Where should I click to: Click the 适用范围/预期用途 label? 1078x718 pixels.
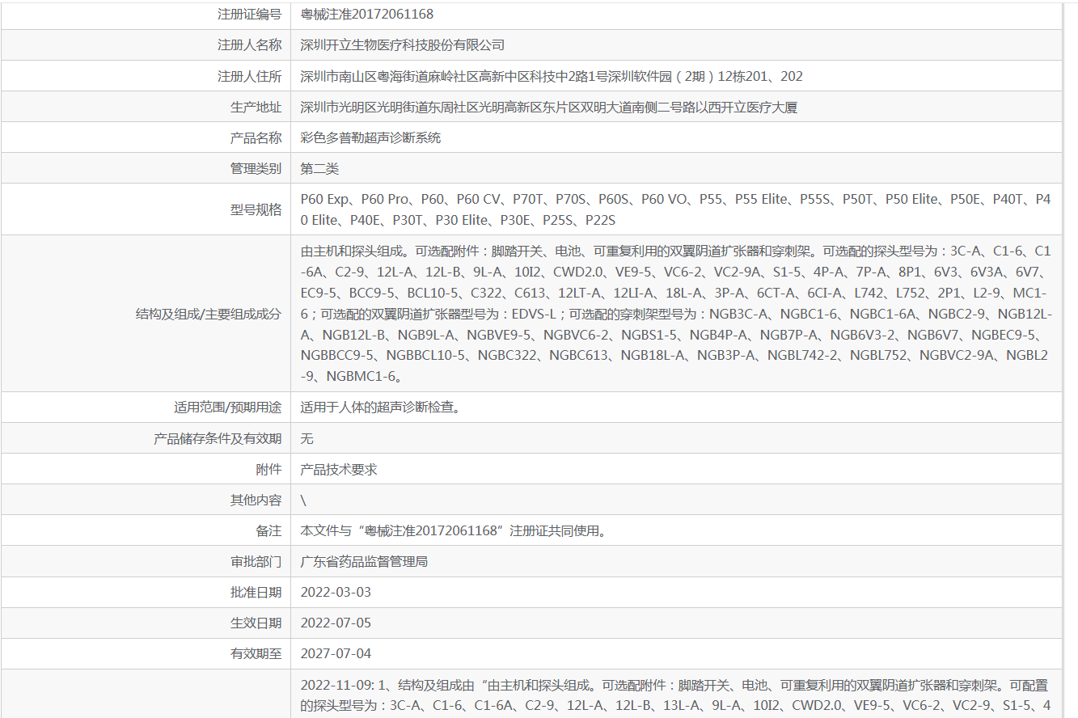pyautogui.click(x=228, y=407)
